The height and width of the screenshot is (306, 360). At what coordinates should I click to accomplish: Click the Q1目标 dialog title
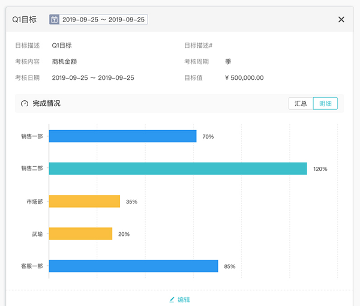[25, 20]
